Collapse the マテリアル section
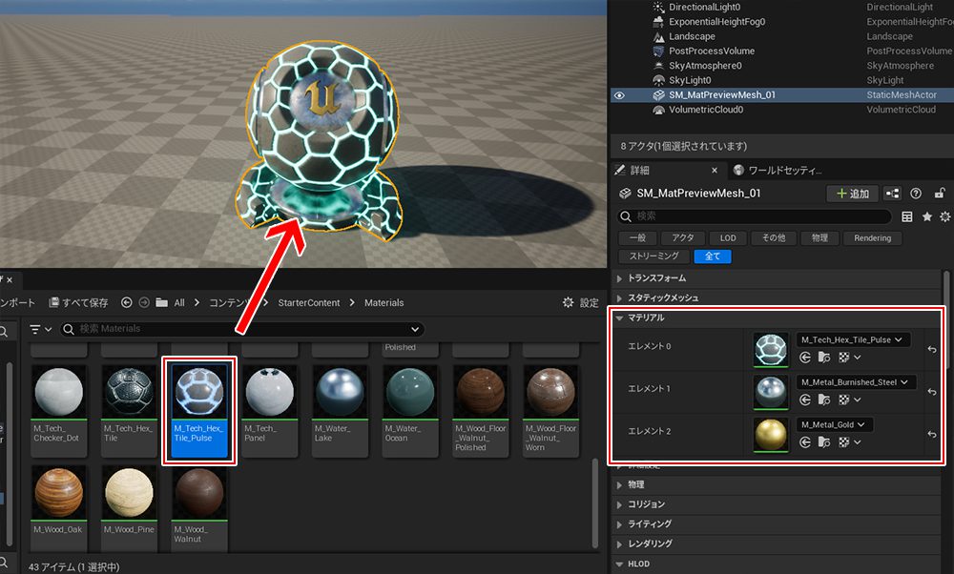Viewport: 954px width, 574px height. tap(620, 318)
